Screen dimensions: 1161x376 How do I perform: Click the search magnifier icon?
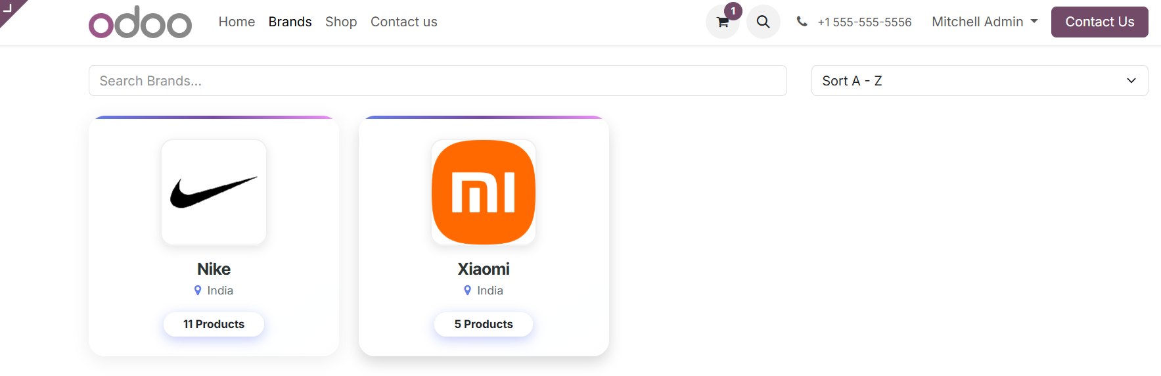pyautogui.click(x=763, y=22)
